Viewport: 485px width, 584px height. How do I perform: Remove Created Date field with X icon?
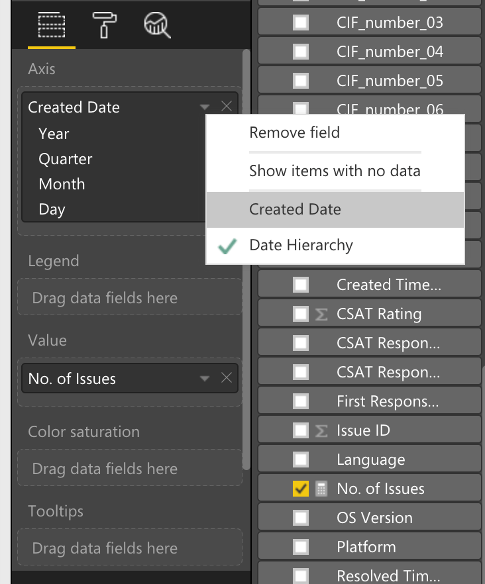coord(227,107)
